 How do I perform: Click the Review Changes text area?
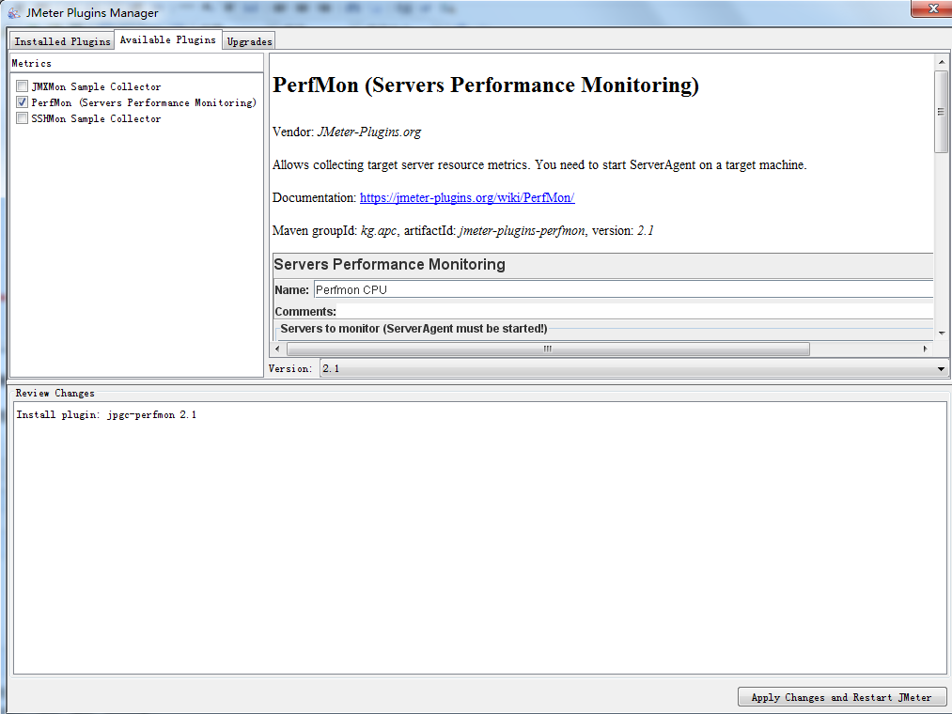coord(479,537)
